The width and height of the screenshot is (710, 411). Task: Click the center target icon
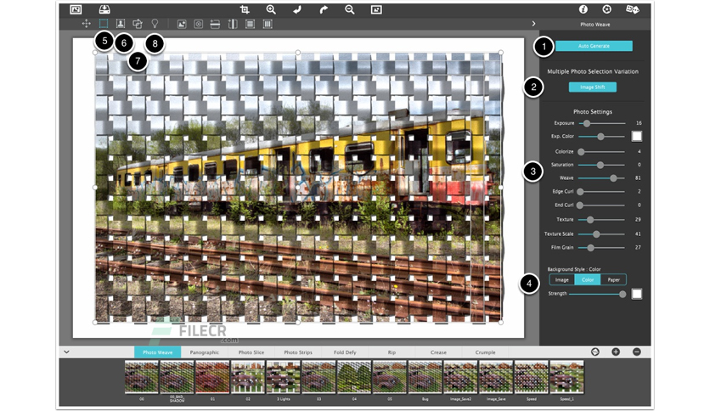199,24
